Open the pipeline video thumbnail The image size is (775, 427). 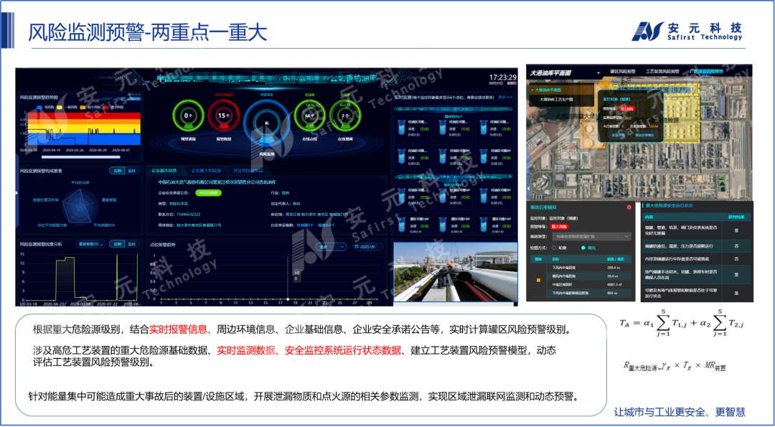tap(455, 271)
